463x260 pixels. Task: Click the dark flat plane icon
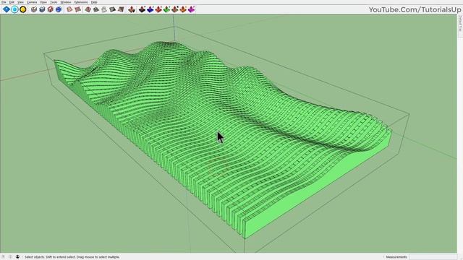pyautogui.click(x=112, y=9)
